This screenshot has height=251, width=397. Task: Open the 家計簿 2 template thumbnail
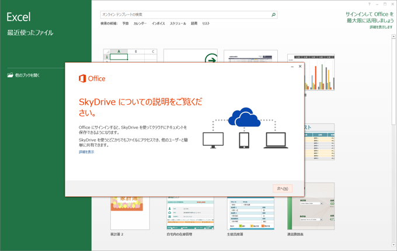130,213
